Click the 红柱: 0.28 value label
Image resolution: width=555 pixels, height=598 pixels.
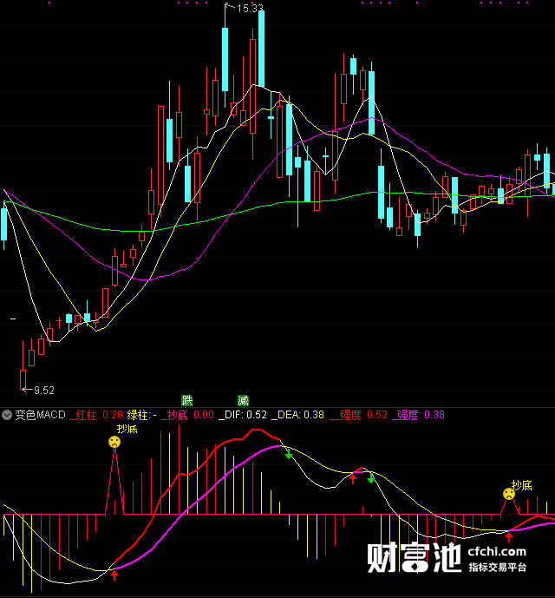97,415
